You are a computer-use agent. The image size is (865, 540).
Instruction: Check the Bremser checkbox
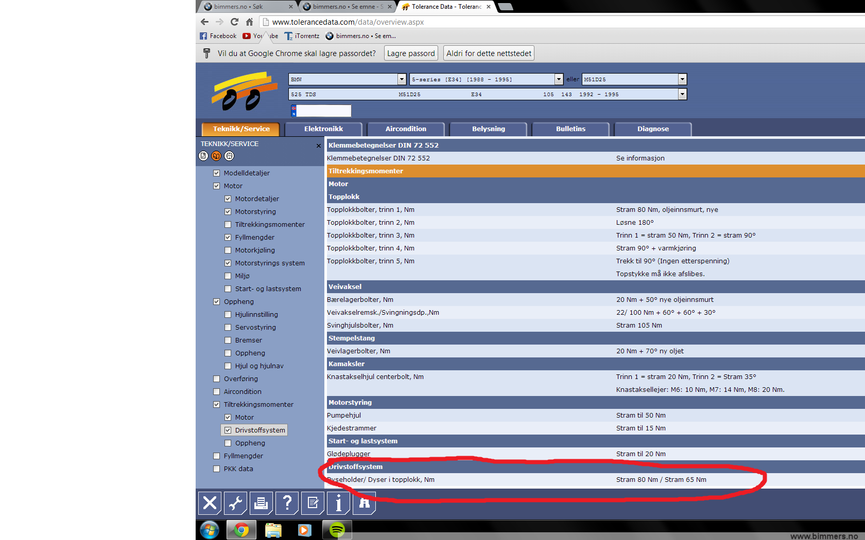[228, 340]
